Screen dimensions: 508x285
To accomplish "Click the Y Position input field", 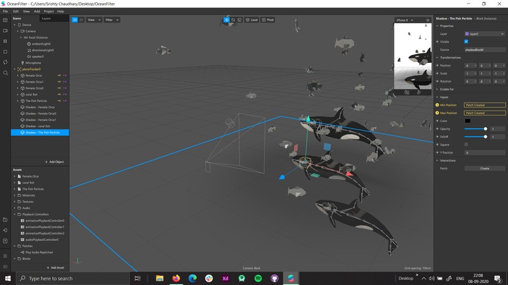I will 485,153.
